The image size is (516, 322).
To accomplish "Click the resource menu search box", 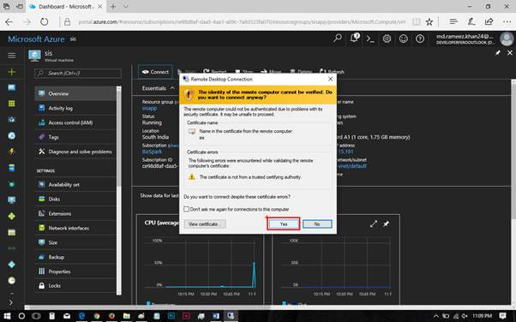I will pyautogui.click(x=78, y=73).
